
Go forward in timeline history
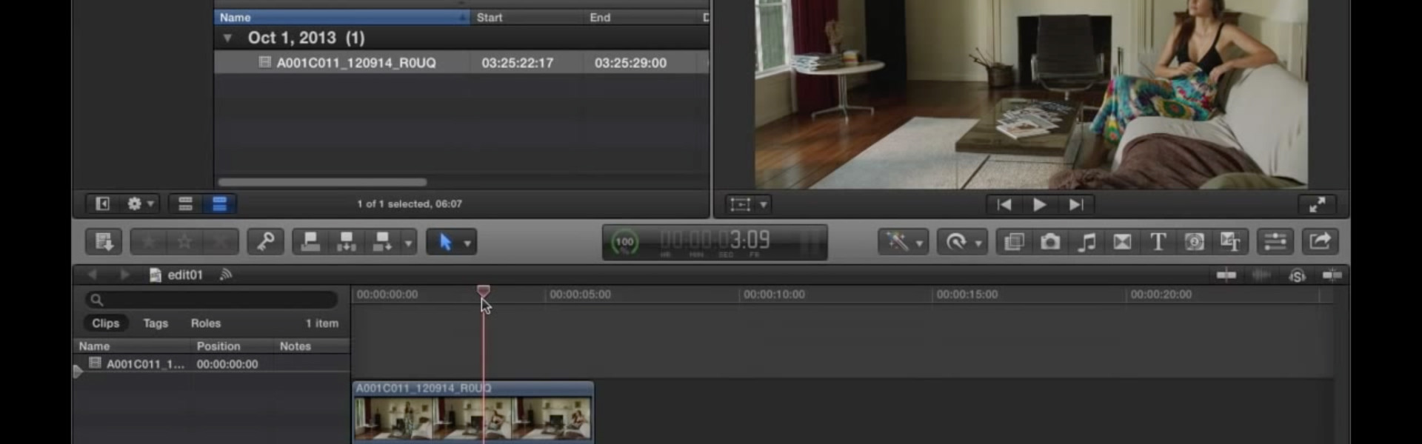124,275
